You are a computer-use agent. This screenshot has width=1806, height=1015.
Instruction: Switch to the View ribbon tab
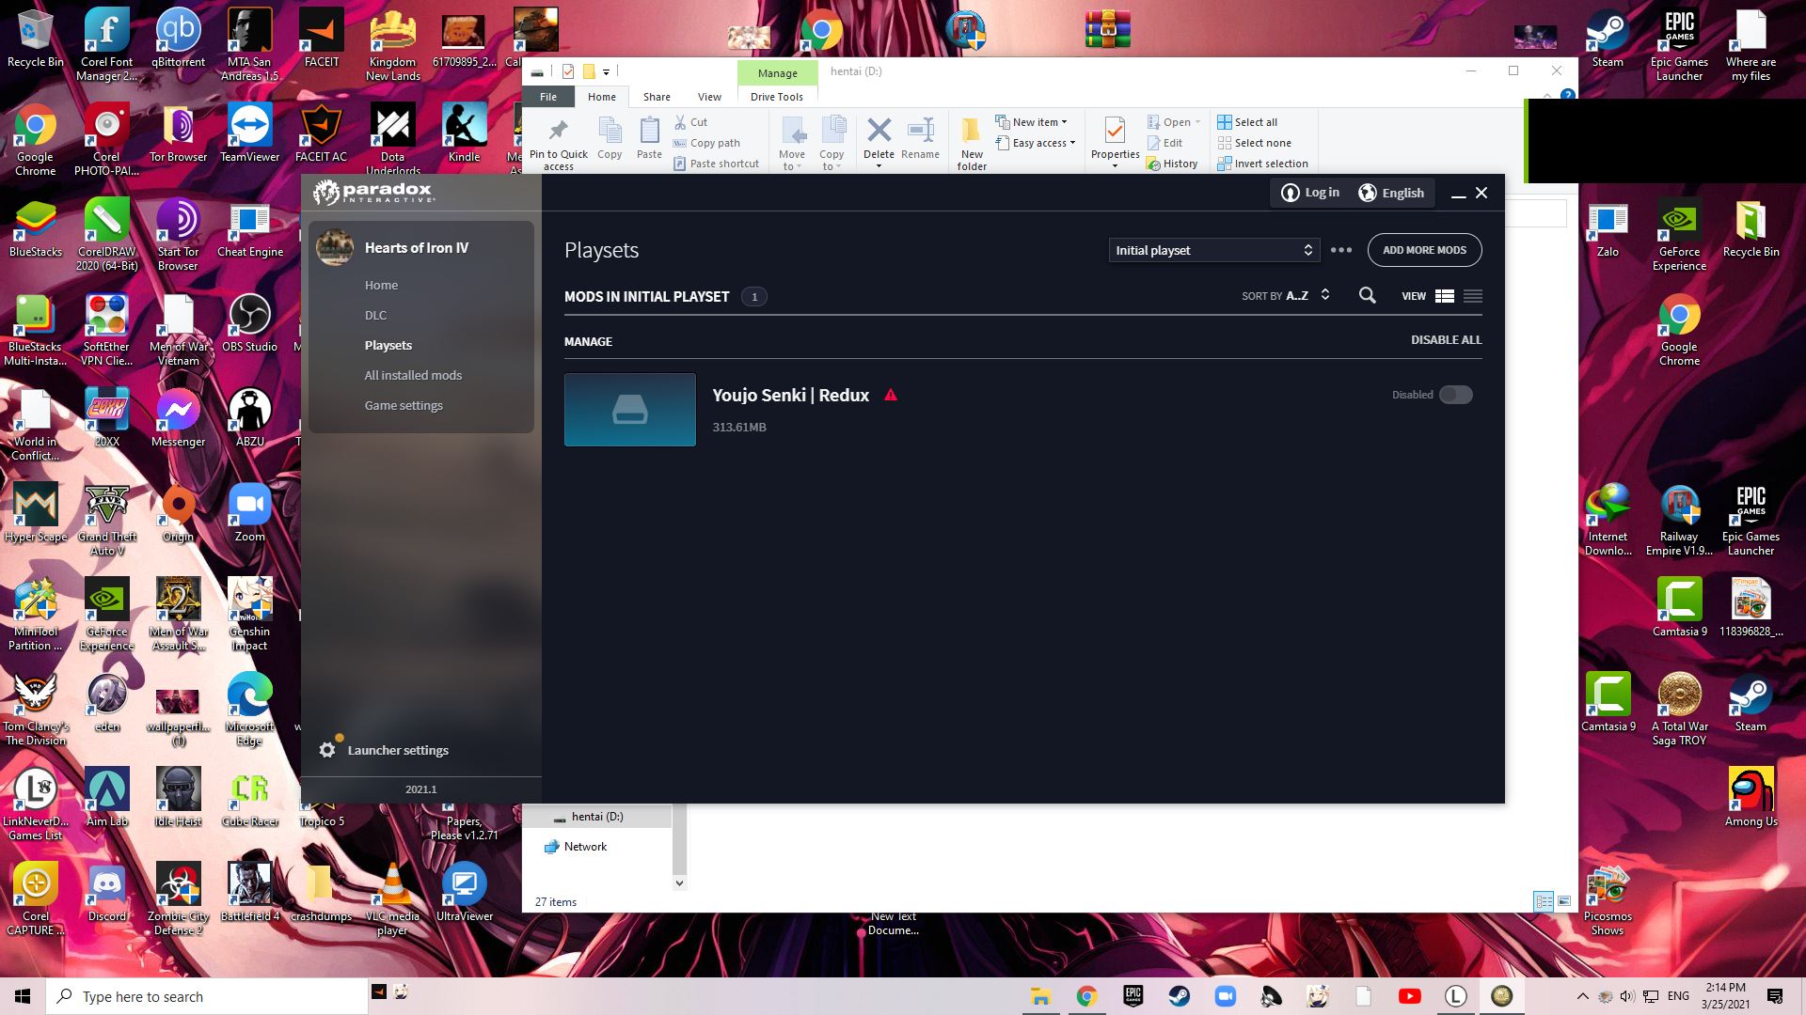[709, 97]
